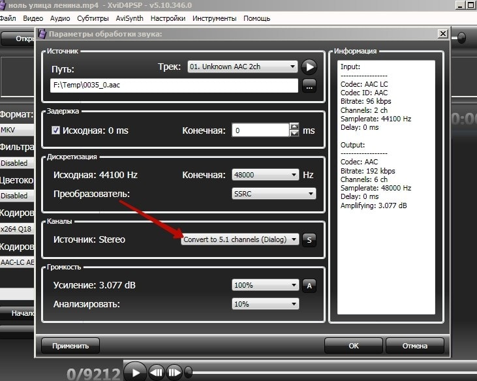Step back one frame in player
The height and width of the screenshot is (381, 477).
pos(157,373)
